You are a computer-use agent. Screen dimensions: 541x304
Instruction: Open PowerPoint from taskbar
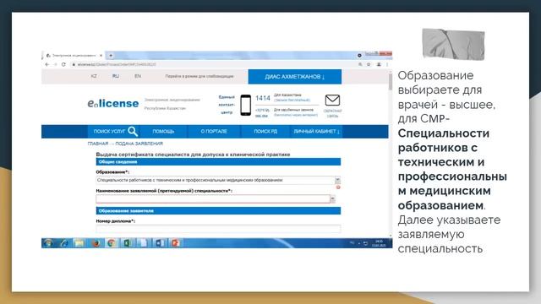click(x=175, y=243)
